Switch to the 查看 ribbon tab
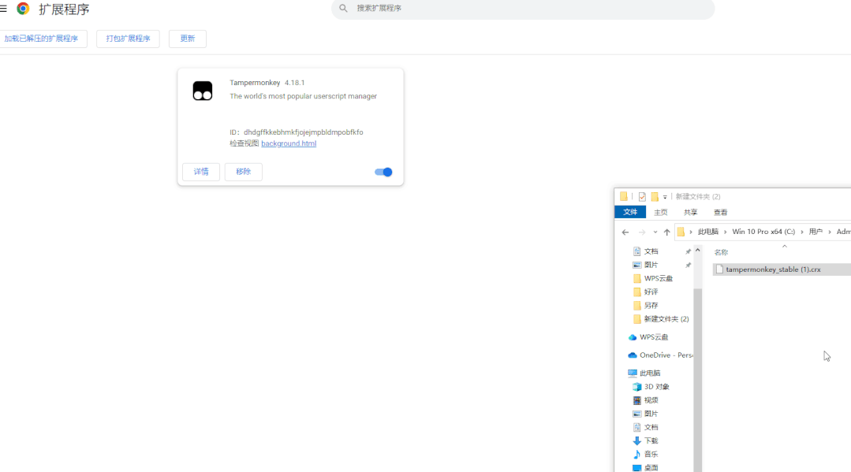This screenshot has width=851, height=472. 720,212
